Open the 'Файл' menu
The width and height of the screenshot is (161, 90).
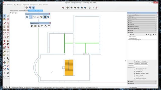(5, 5)
